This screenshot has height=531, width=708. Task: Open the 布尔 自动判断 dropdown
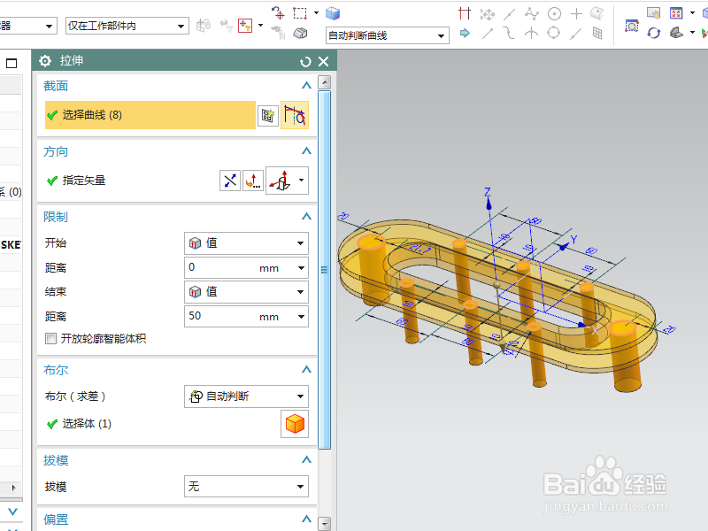click(247, 396)
